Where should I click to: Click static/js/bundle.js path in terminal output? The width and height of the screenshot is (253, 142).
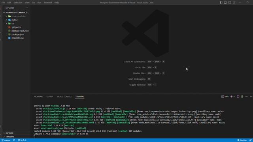point(54,109)
